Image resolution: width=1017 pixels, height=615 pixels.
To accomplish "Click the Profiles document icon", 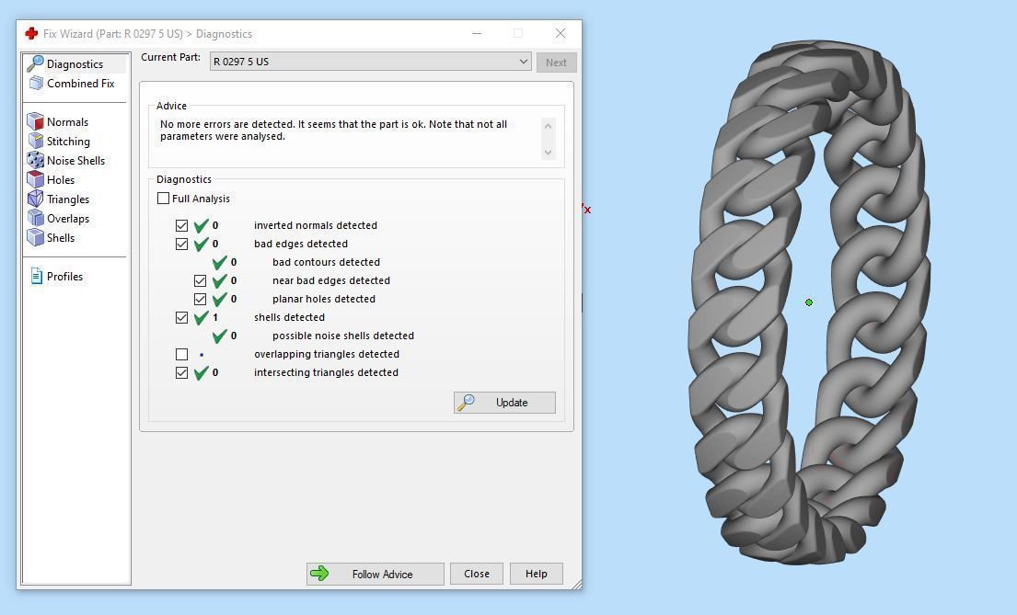I will (x=36, y=276).
